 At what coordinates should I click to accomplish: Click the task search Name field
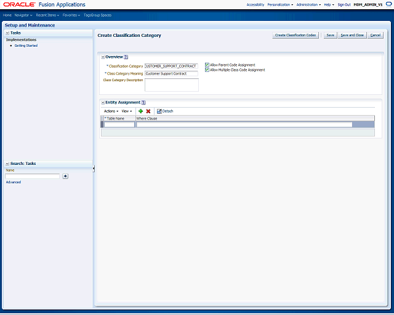tap(33, 176)
